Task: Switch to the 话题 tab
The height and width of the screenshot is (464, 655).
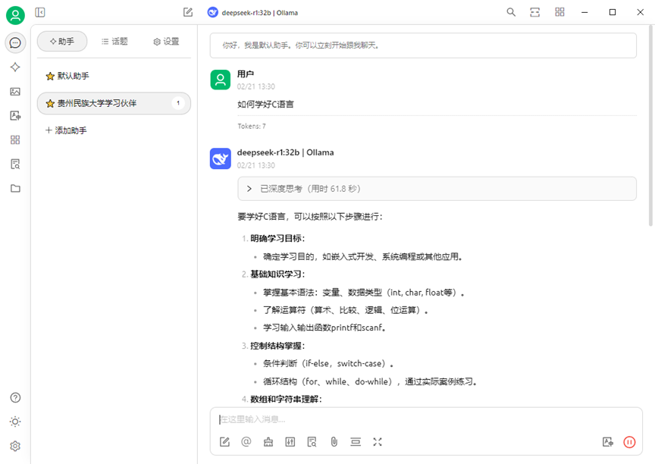Action: 114,42
